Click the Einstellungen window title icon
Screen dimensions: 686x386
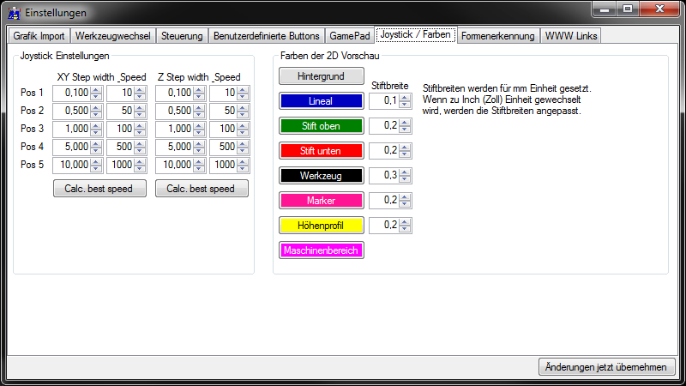coord(14,13)
